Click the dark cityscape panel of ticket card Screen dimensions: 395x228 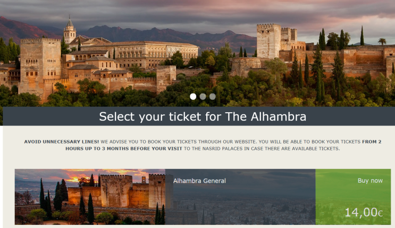tap(240, 205)
